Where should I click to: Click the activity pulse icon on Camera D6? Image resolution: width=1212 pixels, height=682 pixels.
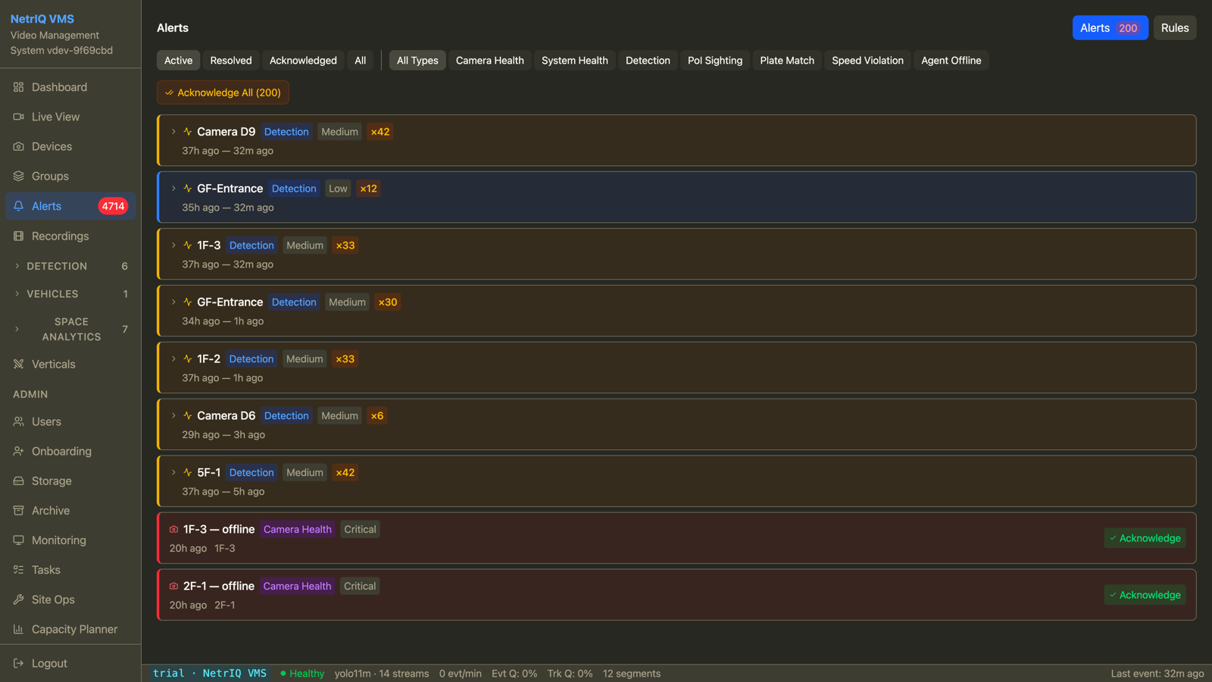(187, 415)
